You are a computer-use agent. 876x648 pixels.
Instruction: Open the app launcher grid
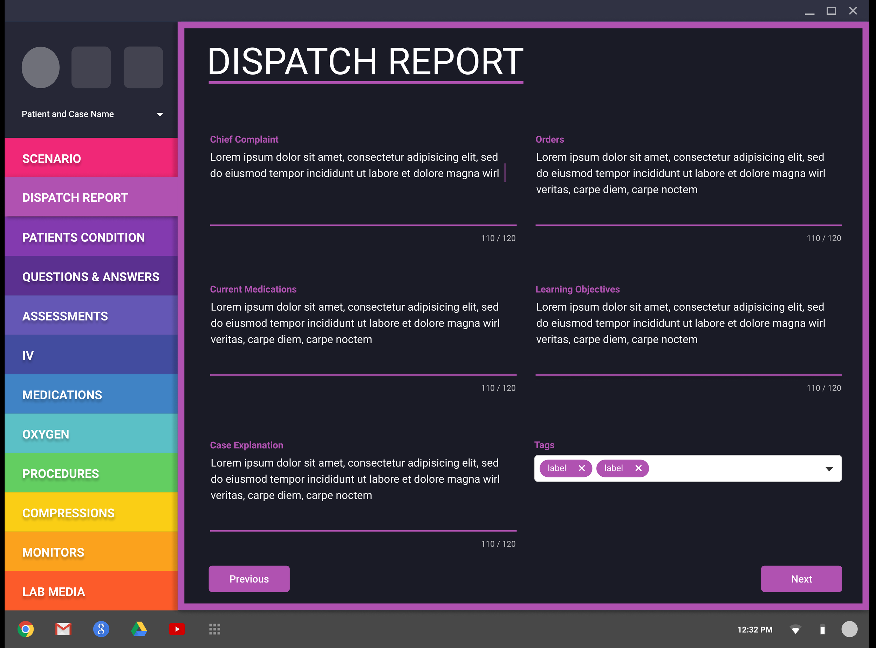tap(214, 629)
